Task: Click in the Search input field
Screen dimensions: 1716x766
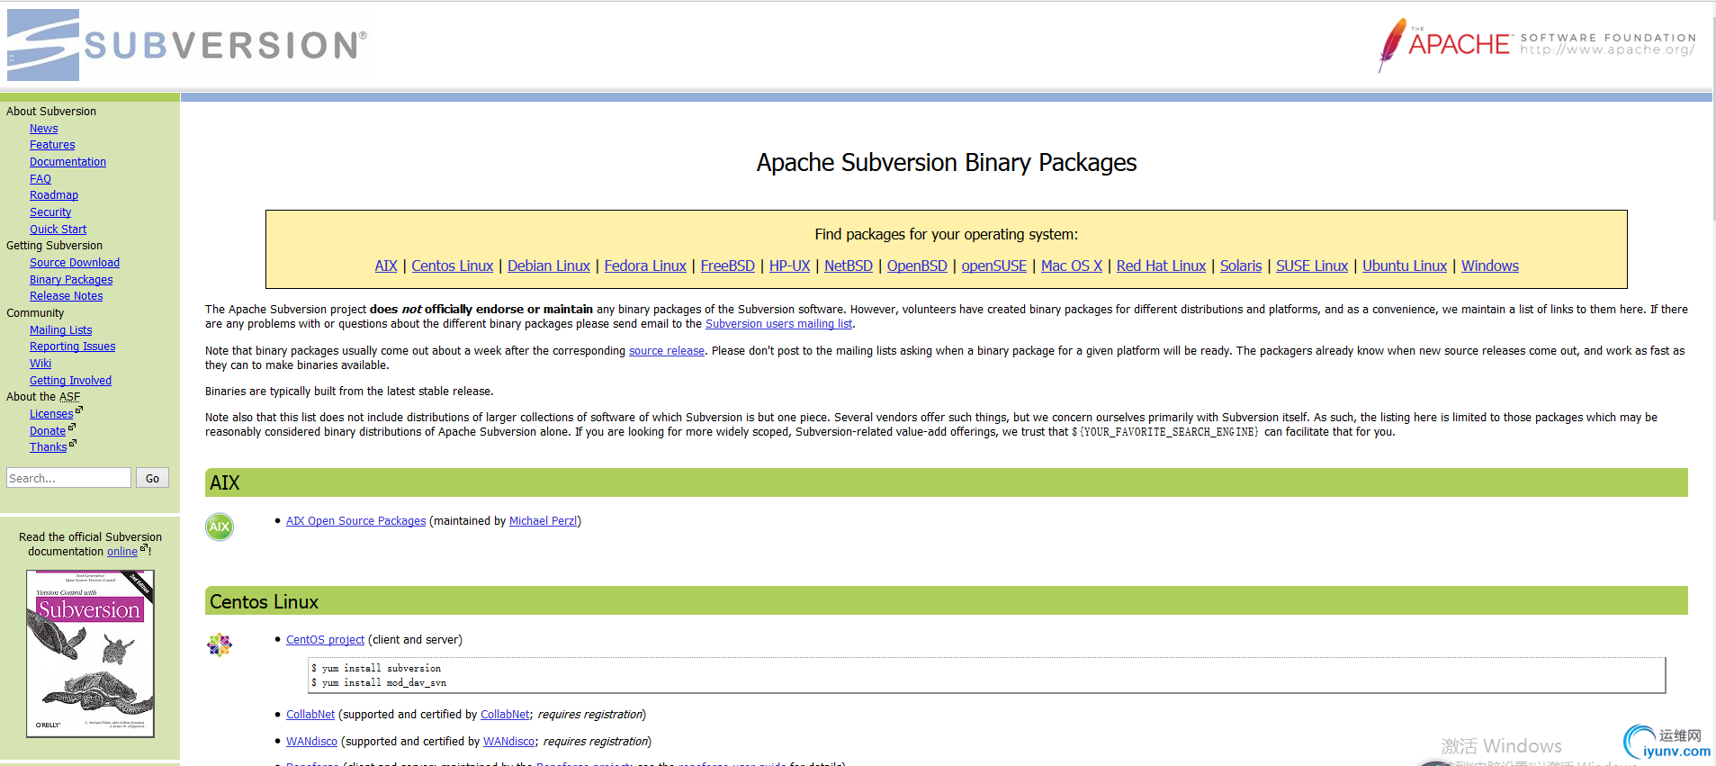Action: point(69,478)
